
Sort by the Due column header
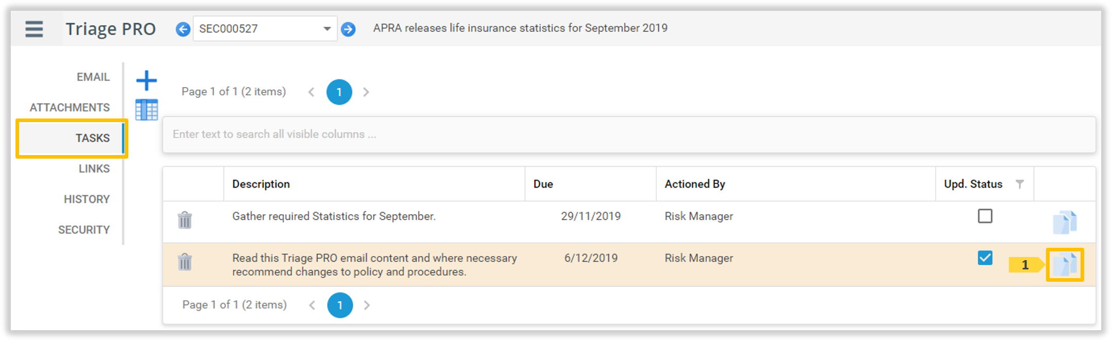click(543, 184)
